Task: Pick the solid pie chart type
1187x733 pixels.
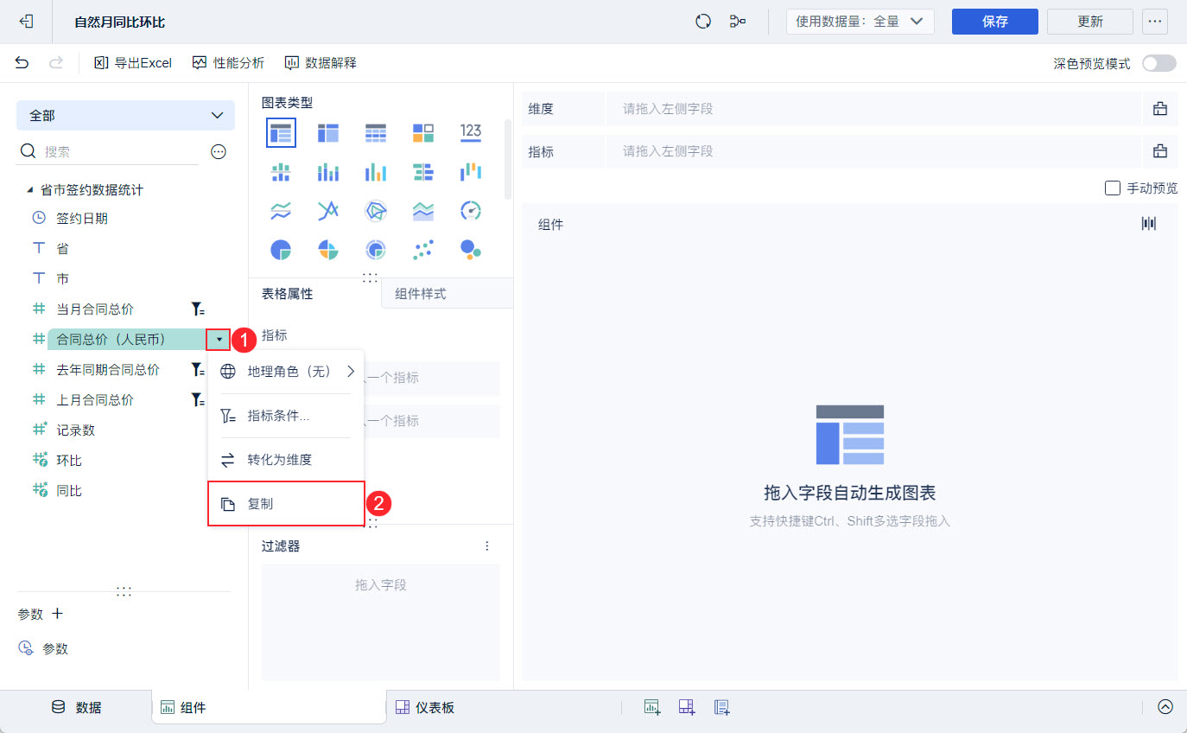Action: click(281, 251)
